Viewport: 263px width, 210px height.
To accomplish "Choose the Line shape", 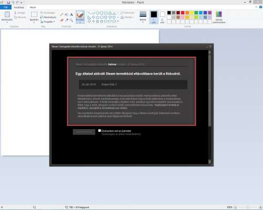I will 89,13.
